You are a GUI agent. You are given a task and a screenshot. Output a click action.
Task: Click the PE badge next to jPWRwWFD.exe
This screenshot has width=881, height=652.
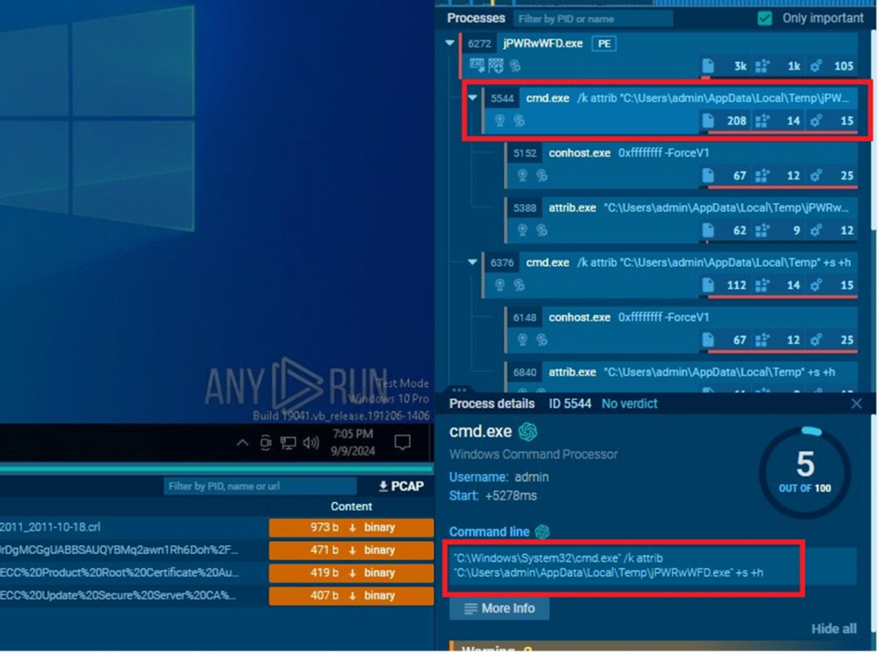coord(603,43)
